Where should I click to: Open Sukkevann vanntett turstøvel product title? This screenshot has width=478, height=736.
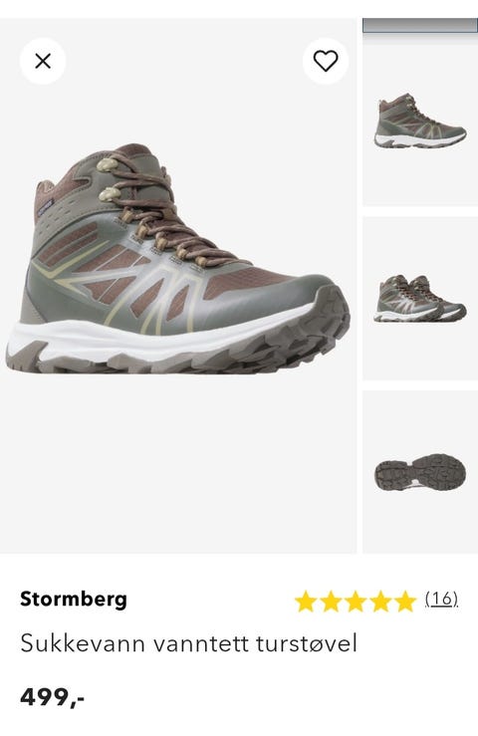[189, 643]
